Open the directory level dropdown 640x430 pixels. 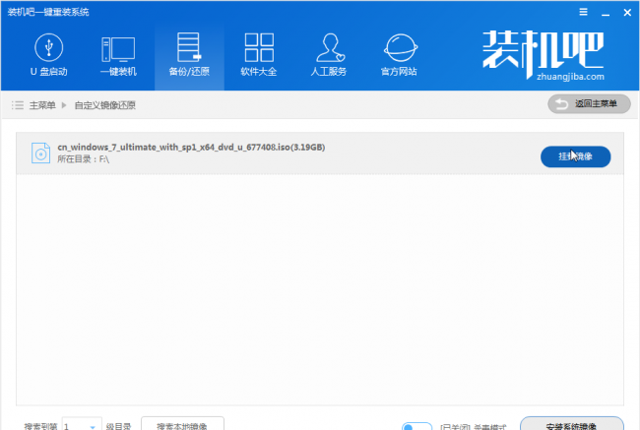pyautogui.click(x=82, y=425)
